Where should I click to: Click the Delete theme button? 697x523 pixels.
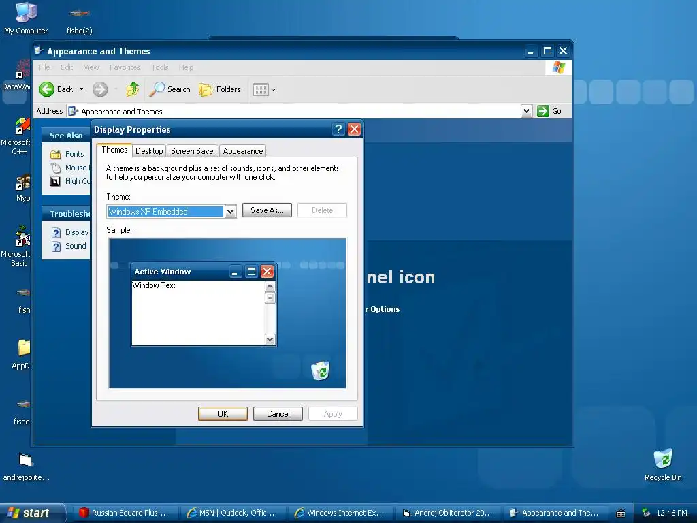[322, 210]
